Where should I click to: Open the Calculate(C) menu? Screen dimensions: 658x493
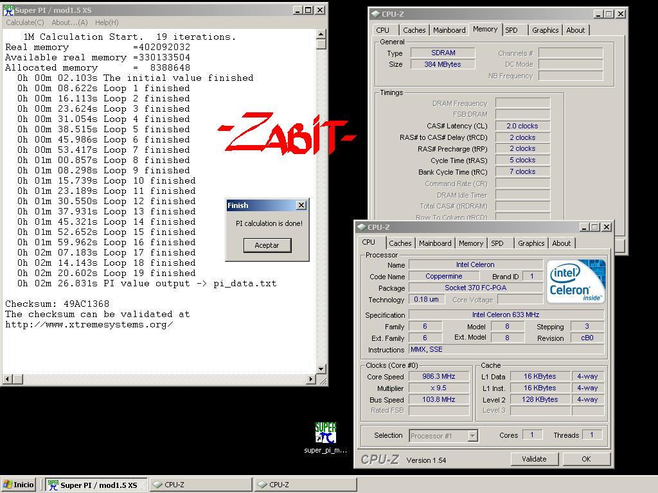(25, 22)
